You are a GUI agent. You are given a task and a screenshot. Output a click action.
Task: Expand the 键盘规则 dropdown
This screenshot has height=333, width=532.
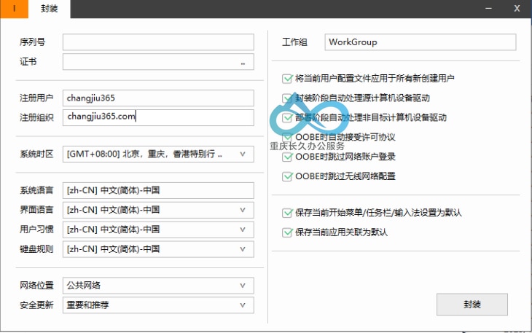(158, 249)
